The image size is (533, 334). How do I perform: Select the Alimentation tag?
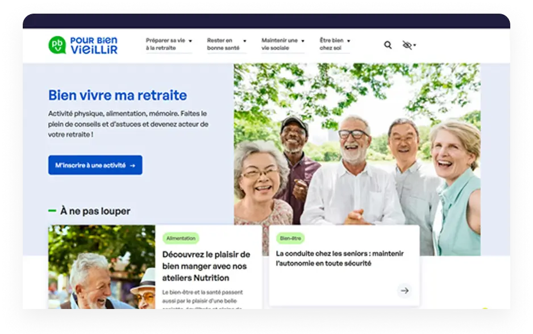(181, 238)
